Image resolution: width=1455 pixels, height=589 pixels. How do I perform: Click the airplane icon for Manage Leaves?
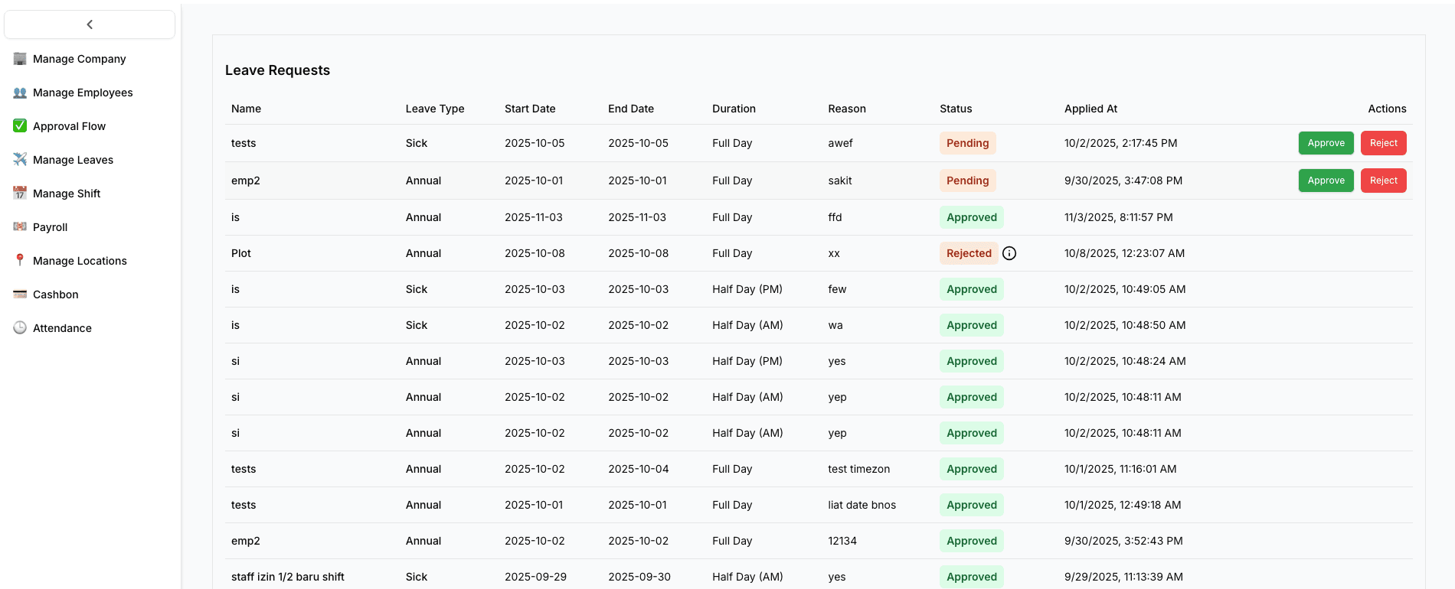point(20,160)
